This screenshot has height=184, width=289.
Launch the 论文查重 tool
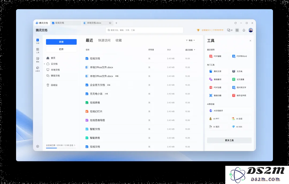click(x=241, y=79)
